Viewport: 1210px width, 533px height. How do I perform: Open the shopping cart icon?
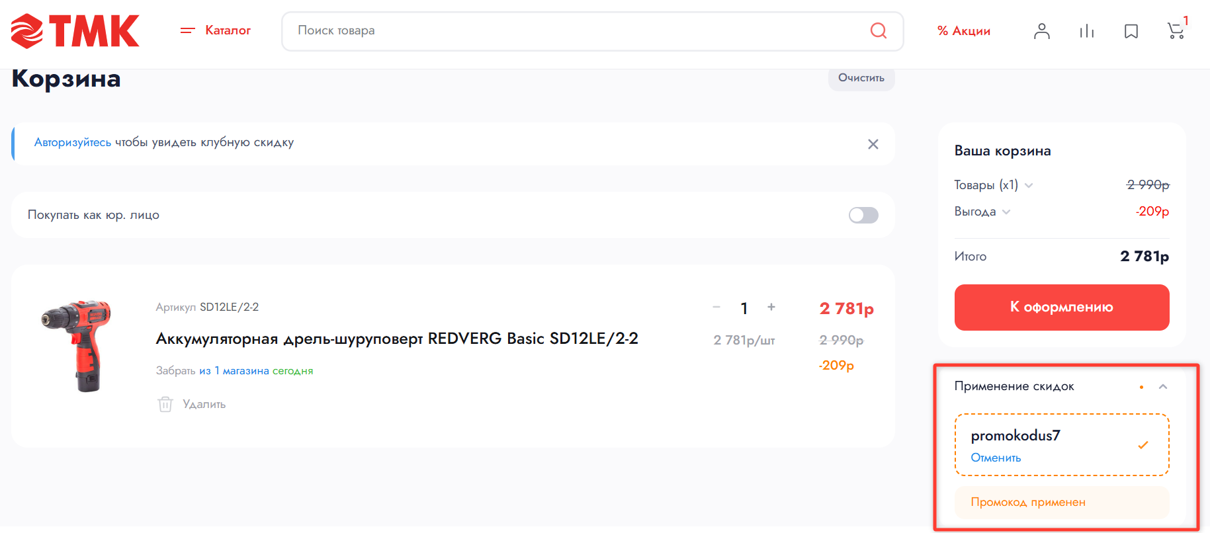click(x=1176, y=30)
